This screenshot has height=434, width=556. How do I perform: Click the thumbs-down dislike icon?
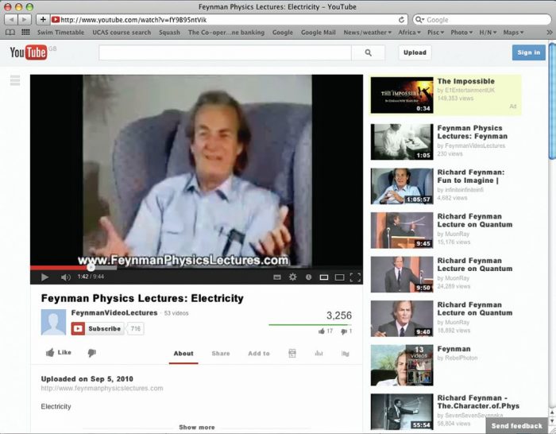point(92,353)
